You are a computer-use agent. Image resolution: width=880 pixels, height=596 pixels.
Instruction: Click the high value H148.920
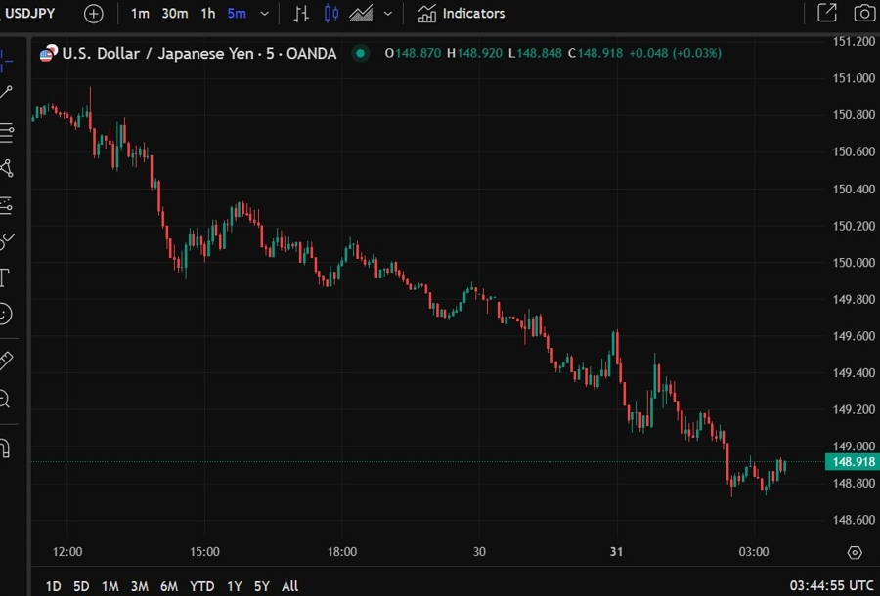474,54
